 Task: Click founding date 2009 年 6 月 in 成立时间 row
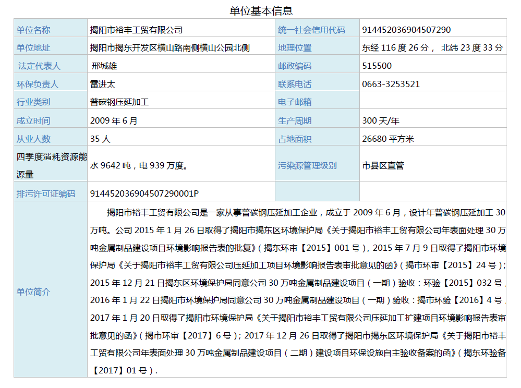pos(114,120)
